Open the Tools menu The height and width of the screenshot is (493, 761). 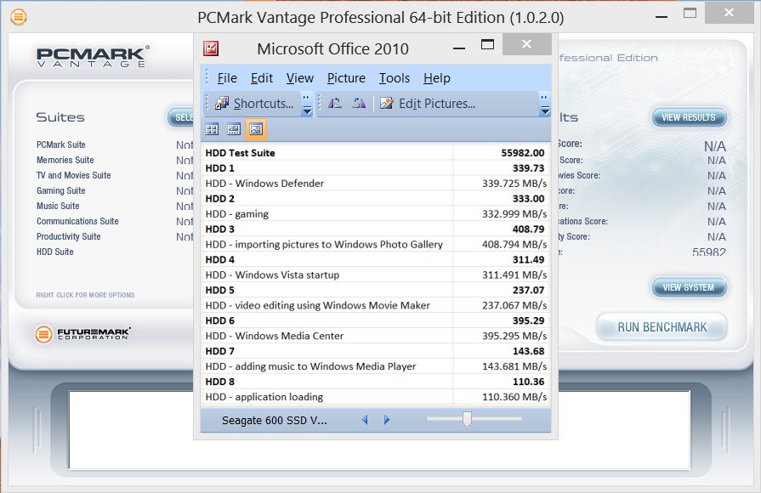tap(395, 78)
